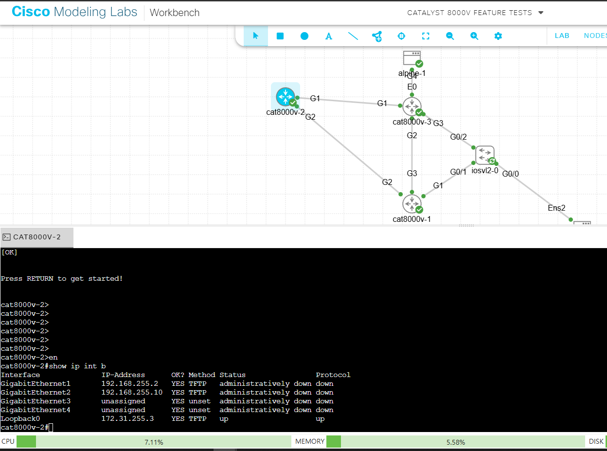Click the 'Press RETURN to get started!' line
Viewport: 607px width, 451px height.
62,278
